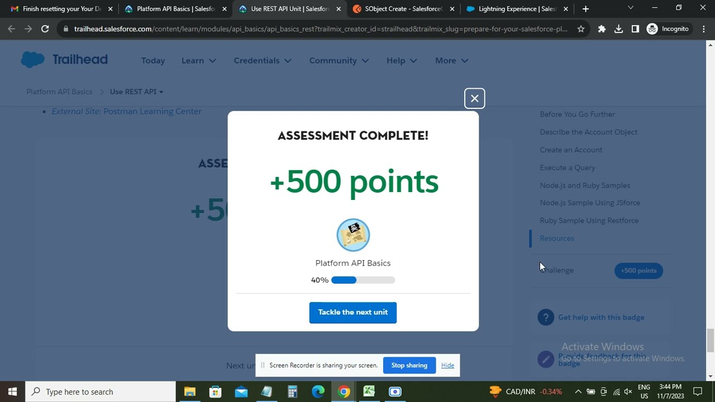Click the help question mark icon
The height and width of the screenshot is (402, 715).
point(546,317)
